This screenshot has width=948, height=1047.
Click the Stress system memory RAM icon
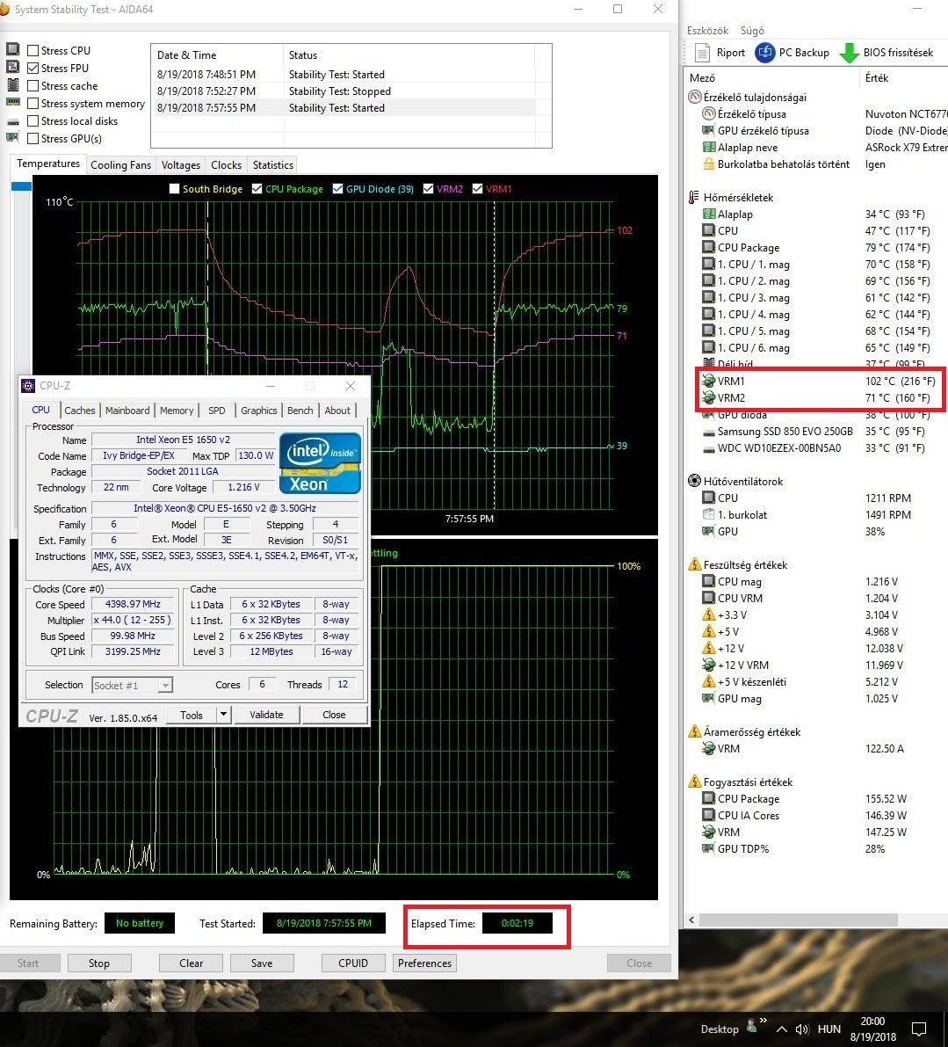pyautogui.click(x=12, y=102)
